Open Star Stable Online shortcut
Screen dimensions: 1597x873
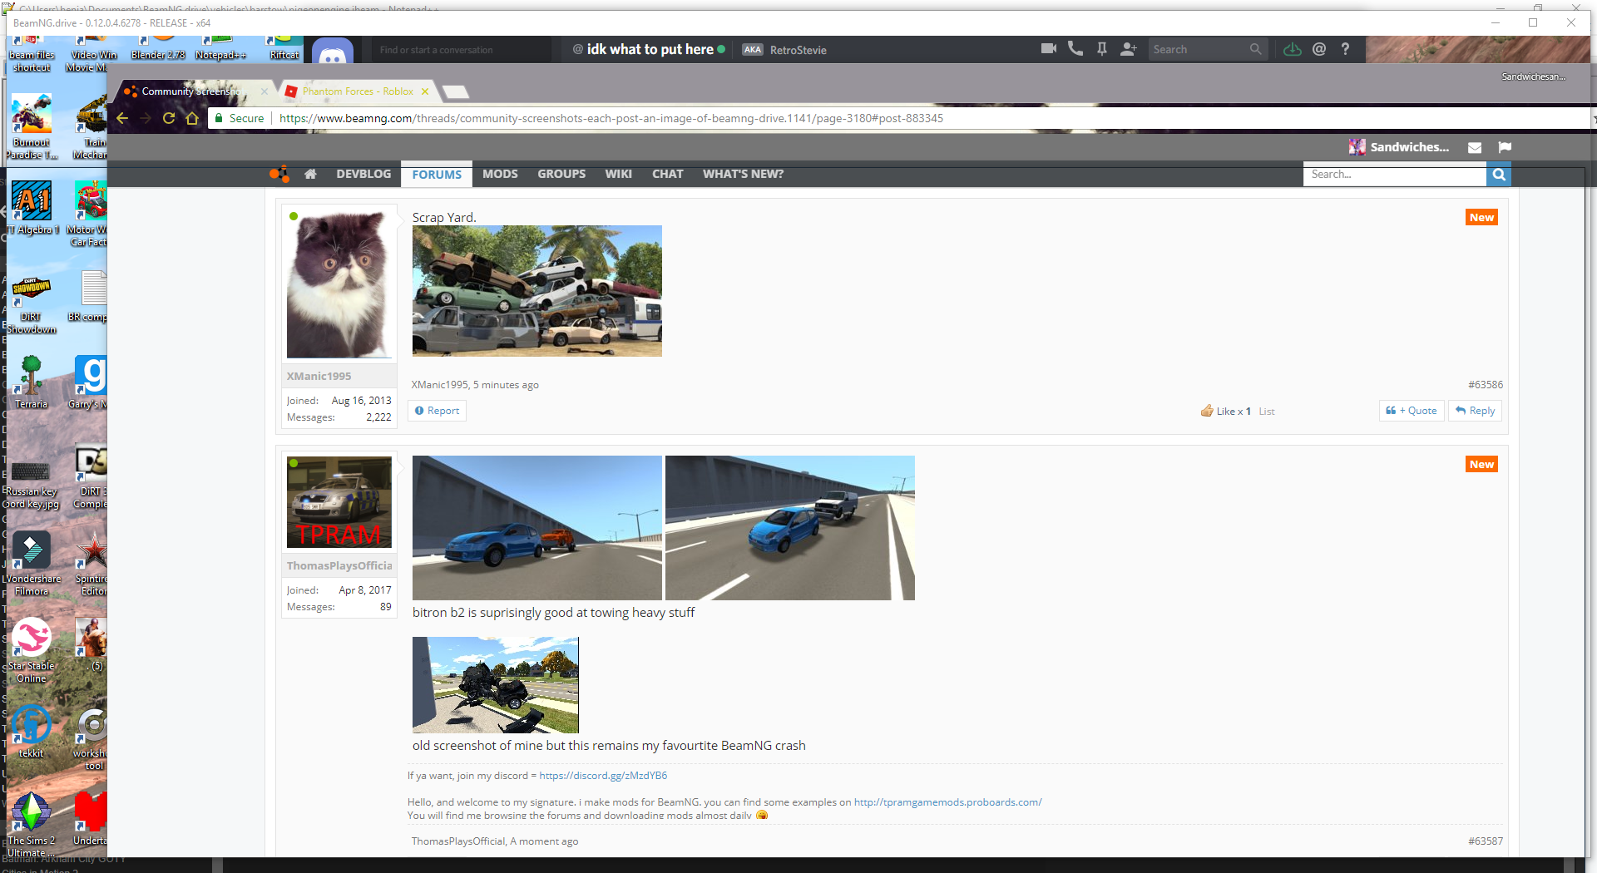(32, 650)
